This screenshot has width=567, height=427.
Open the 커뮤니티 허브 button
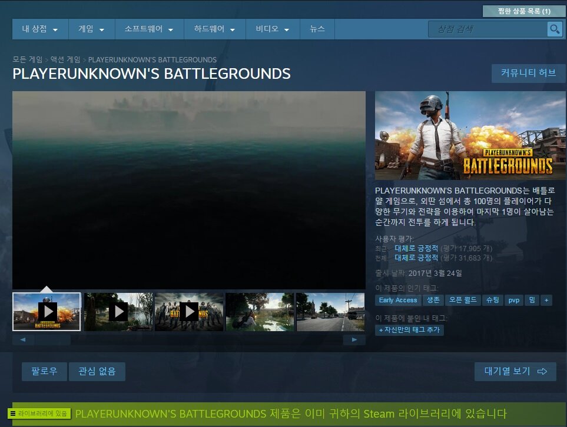pyautogui.click(x=528, y=74)
